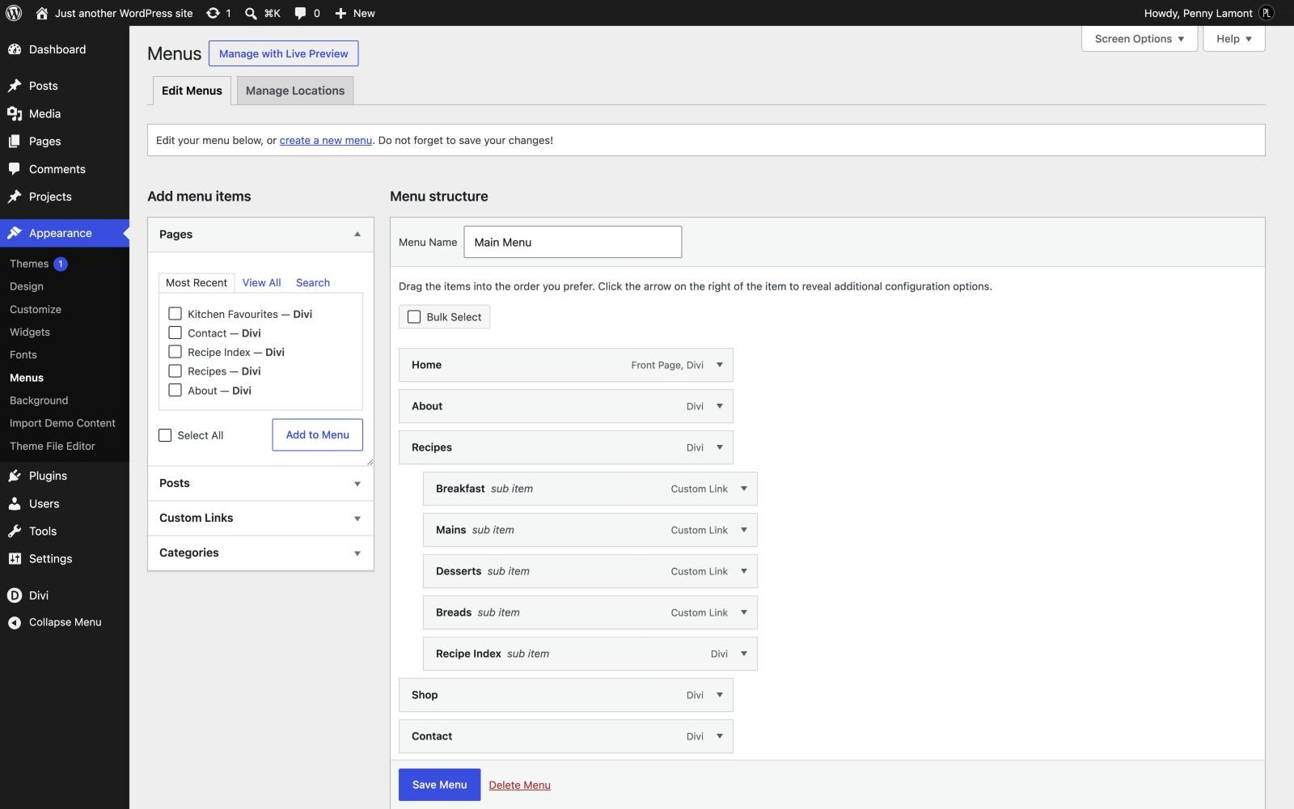Collapse the Pages panel arrow
The width and height of the screenshot is (1294, 809).
pyautogui.click(x=357, y=235)
